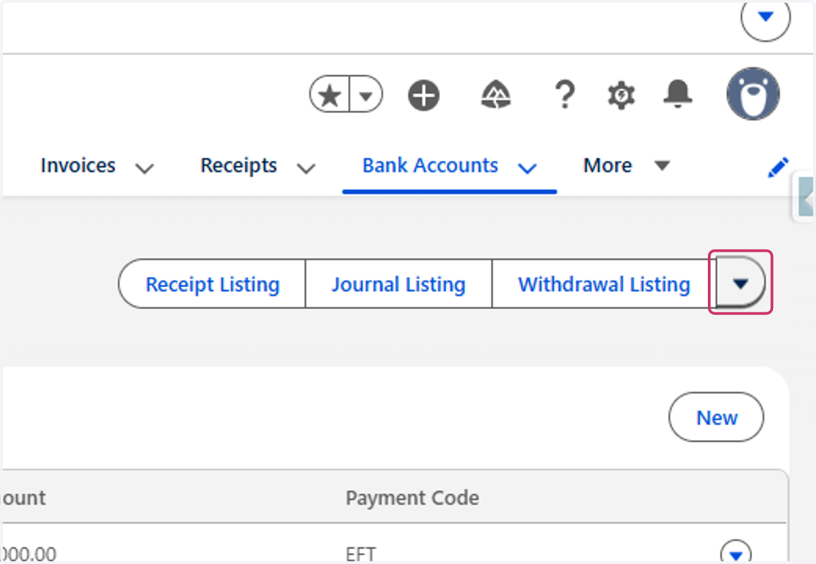Screen dimensions: 816x564
Task: Click the Favorites star icon
Action: point(330,96)
